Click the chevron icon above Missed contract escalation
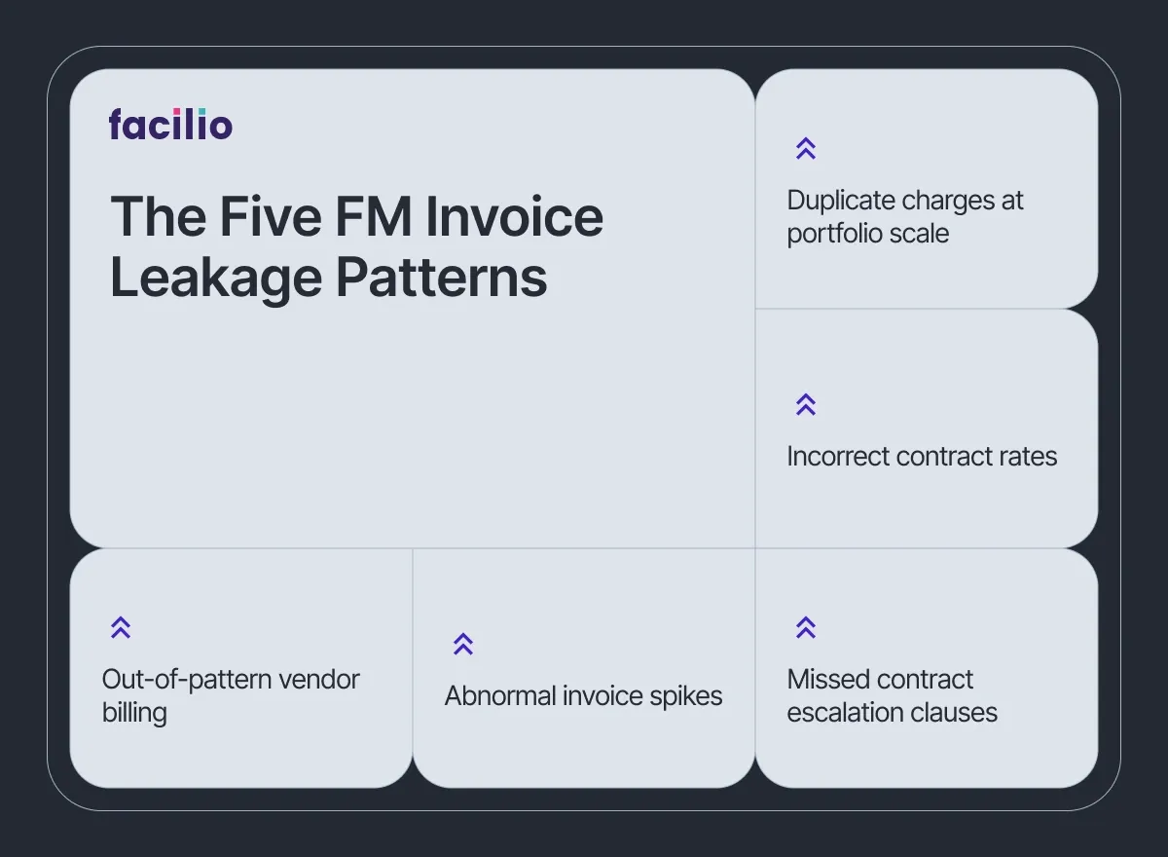1168x857 pixels. (x=805, y=627)
